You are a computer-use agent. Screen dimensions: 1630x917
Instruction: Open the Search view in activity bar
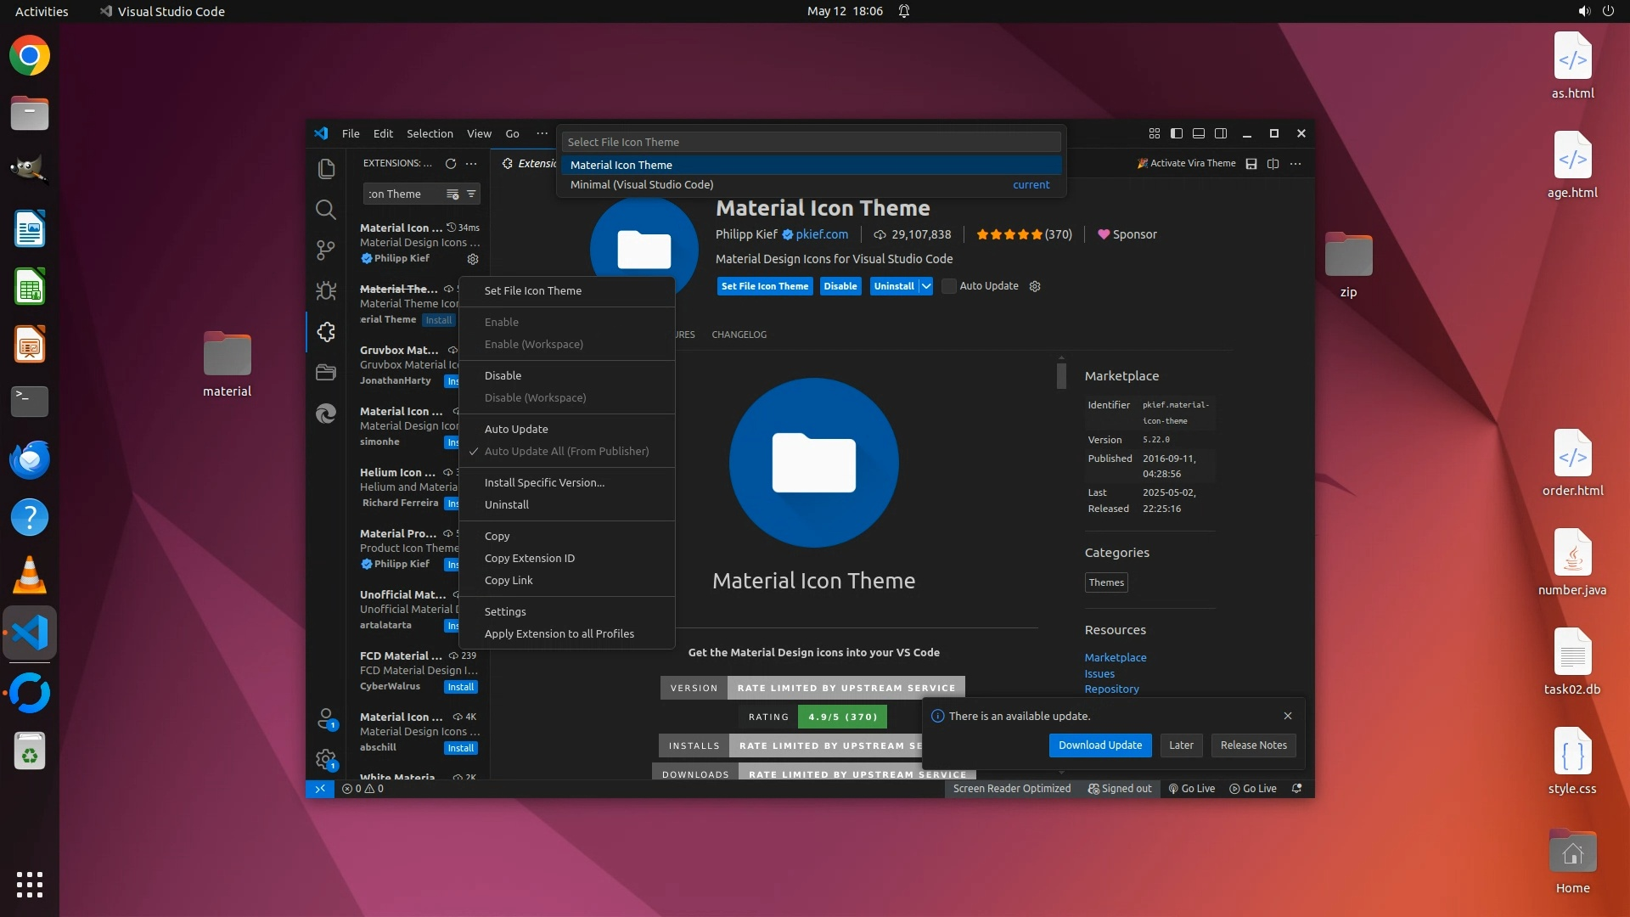(x=326, y=210)
